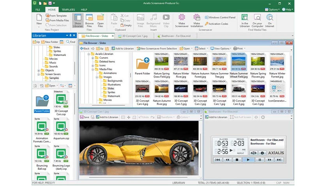Select Nature Winter River.jpg thumbnail

[x=181, y=65]
